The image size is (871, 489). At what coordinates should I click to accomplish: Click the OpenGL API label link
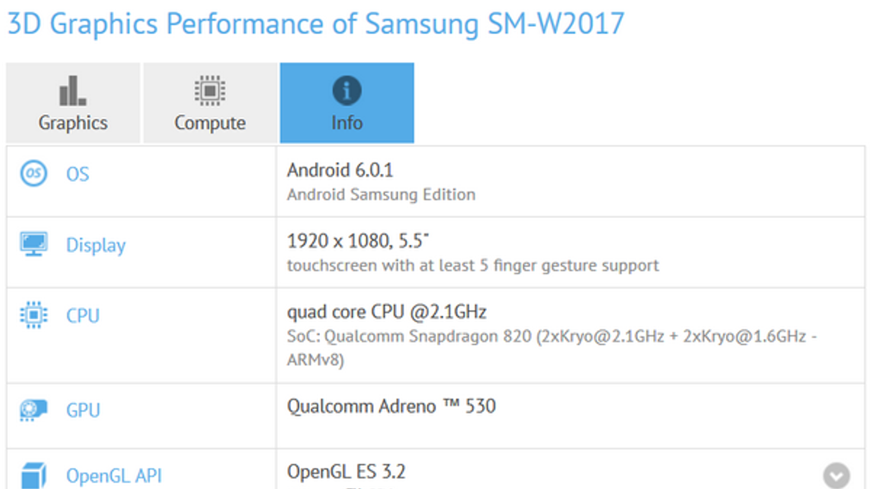pyautogui.click(x=114, y=476)
